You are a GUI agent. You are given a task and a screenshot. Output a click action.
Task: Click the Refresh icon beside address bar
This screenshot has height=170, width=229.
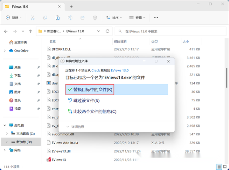point(108,31)
